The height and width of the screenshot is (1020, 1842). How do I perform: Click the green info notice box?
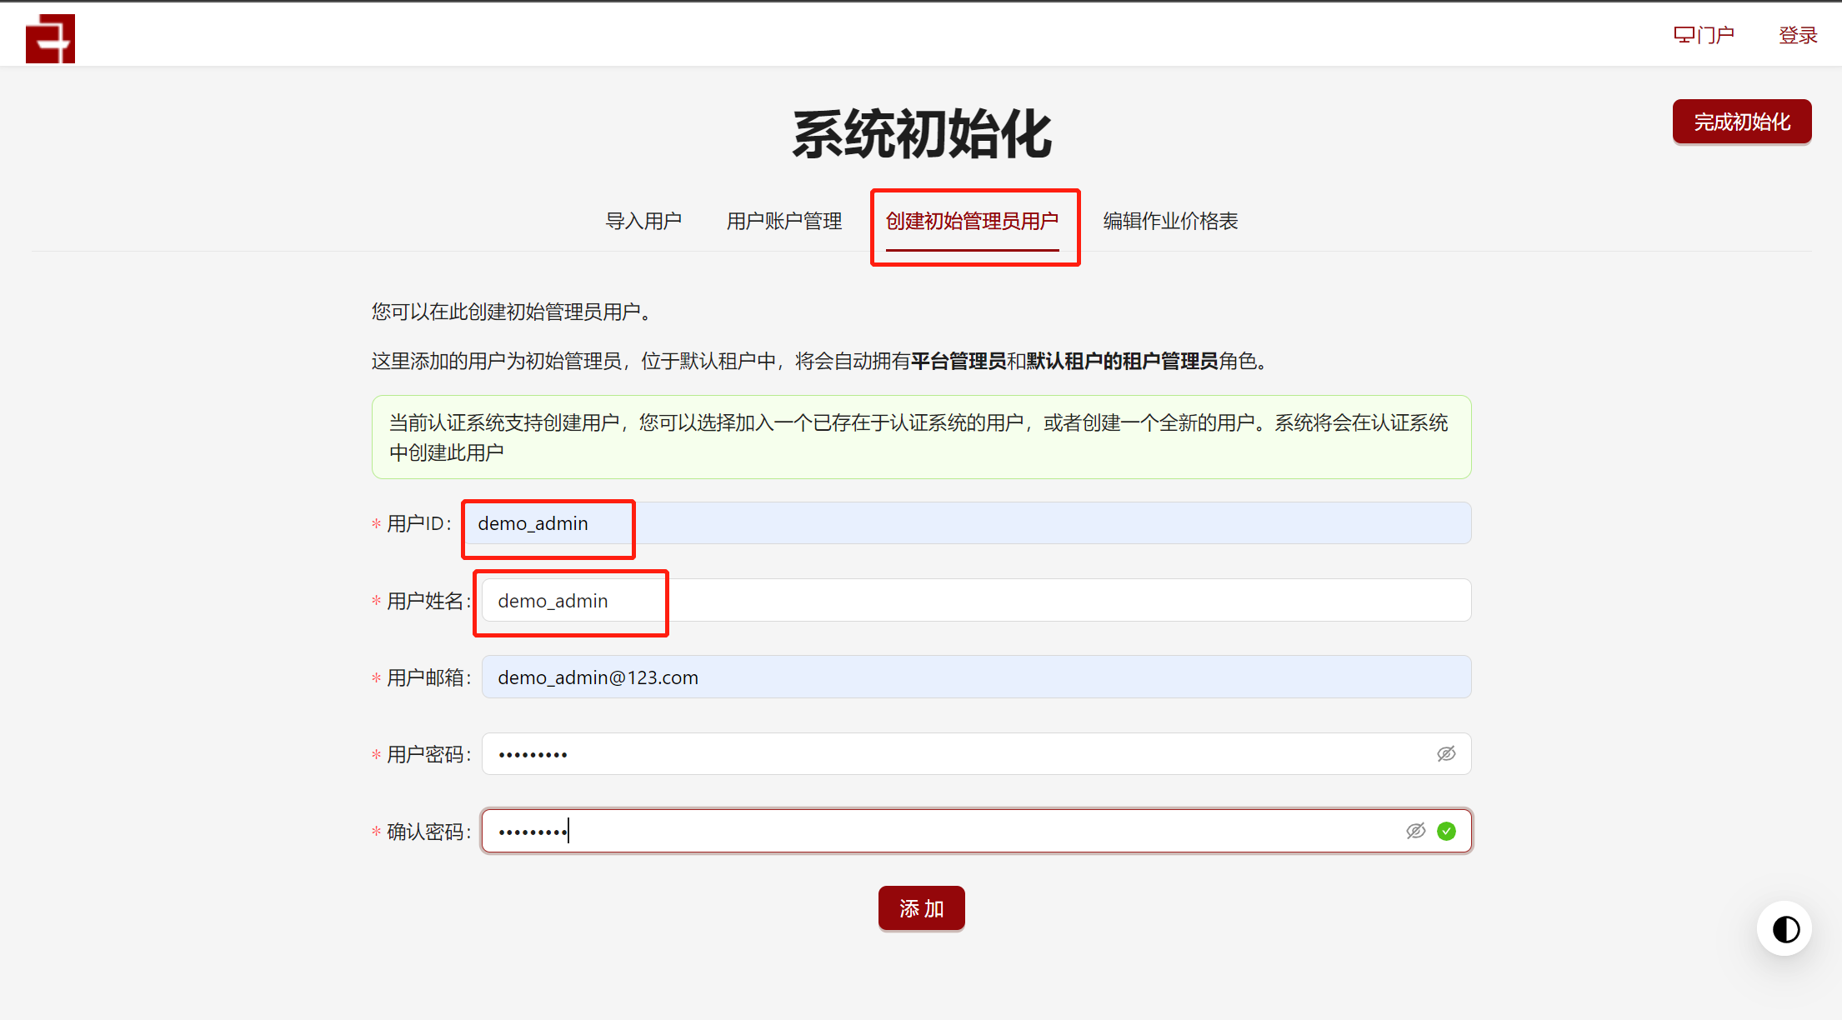(x=921, y=437)
